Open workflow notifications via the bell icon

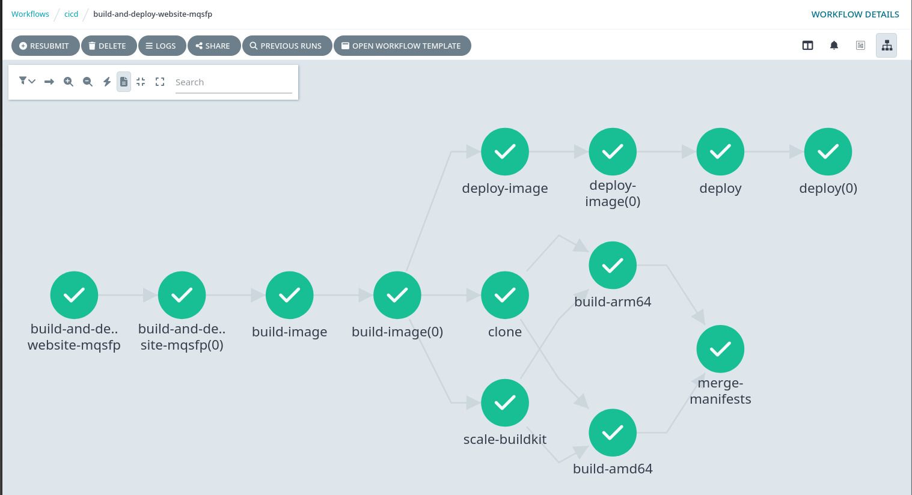tap(834, 45)
